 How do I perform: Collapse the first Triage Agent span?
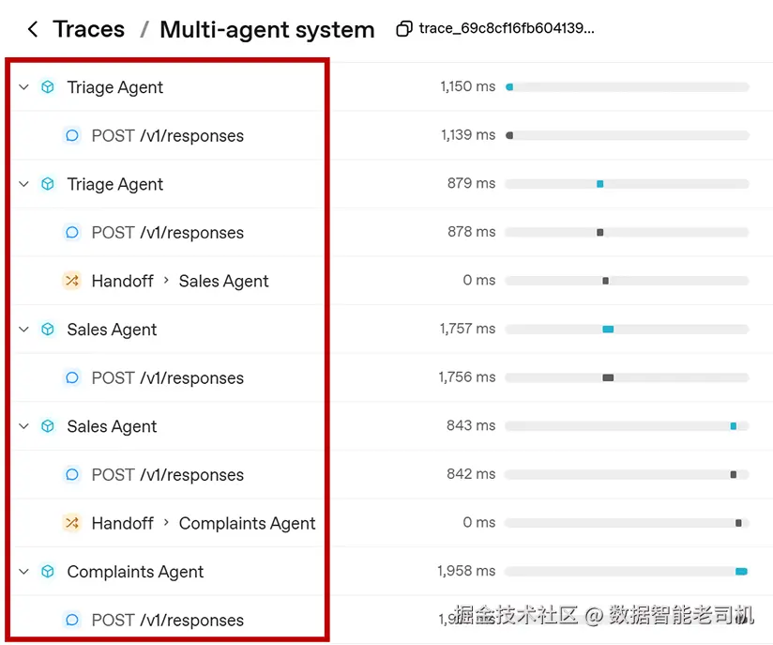click(23, 87)
